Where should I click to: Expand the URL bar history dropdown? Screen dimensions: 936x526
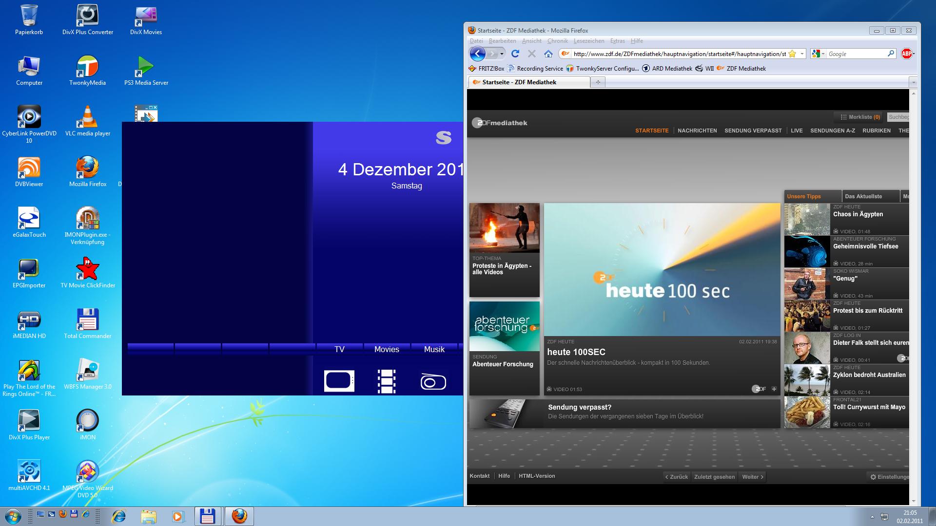click(x=802, y=54)
